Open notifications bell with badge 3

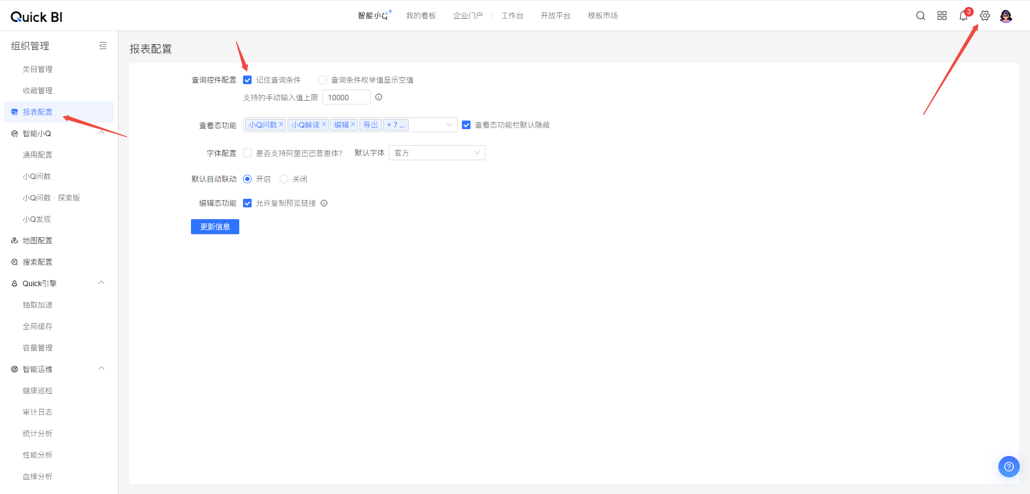(x=963, y=16)
